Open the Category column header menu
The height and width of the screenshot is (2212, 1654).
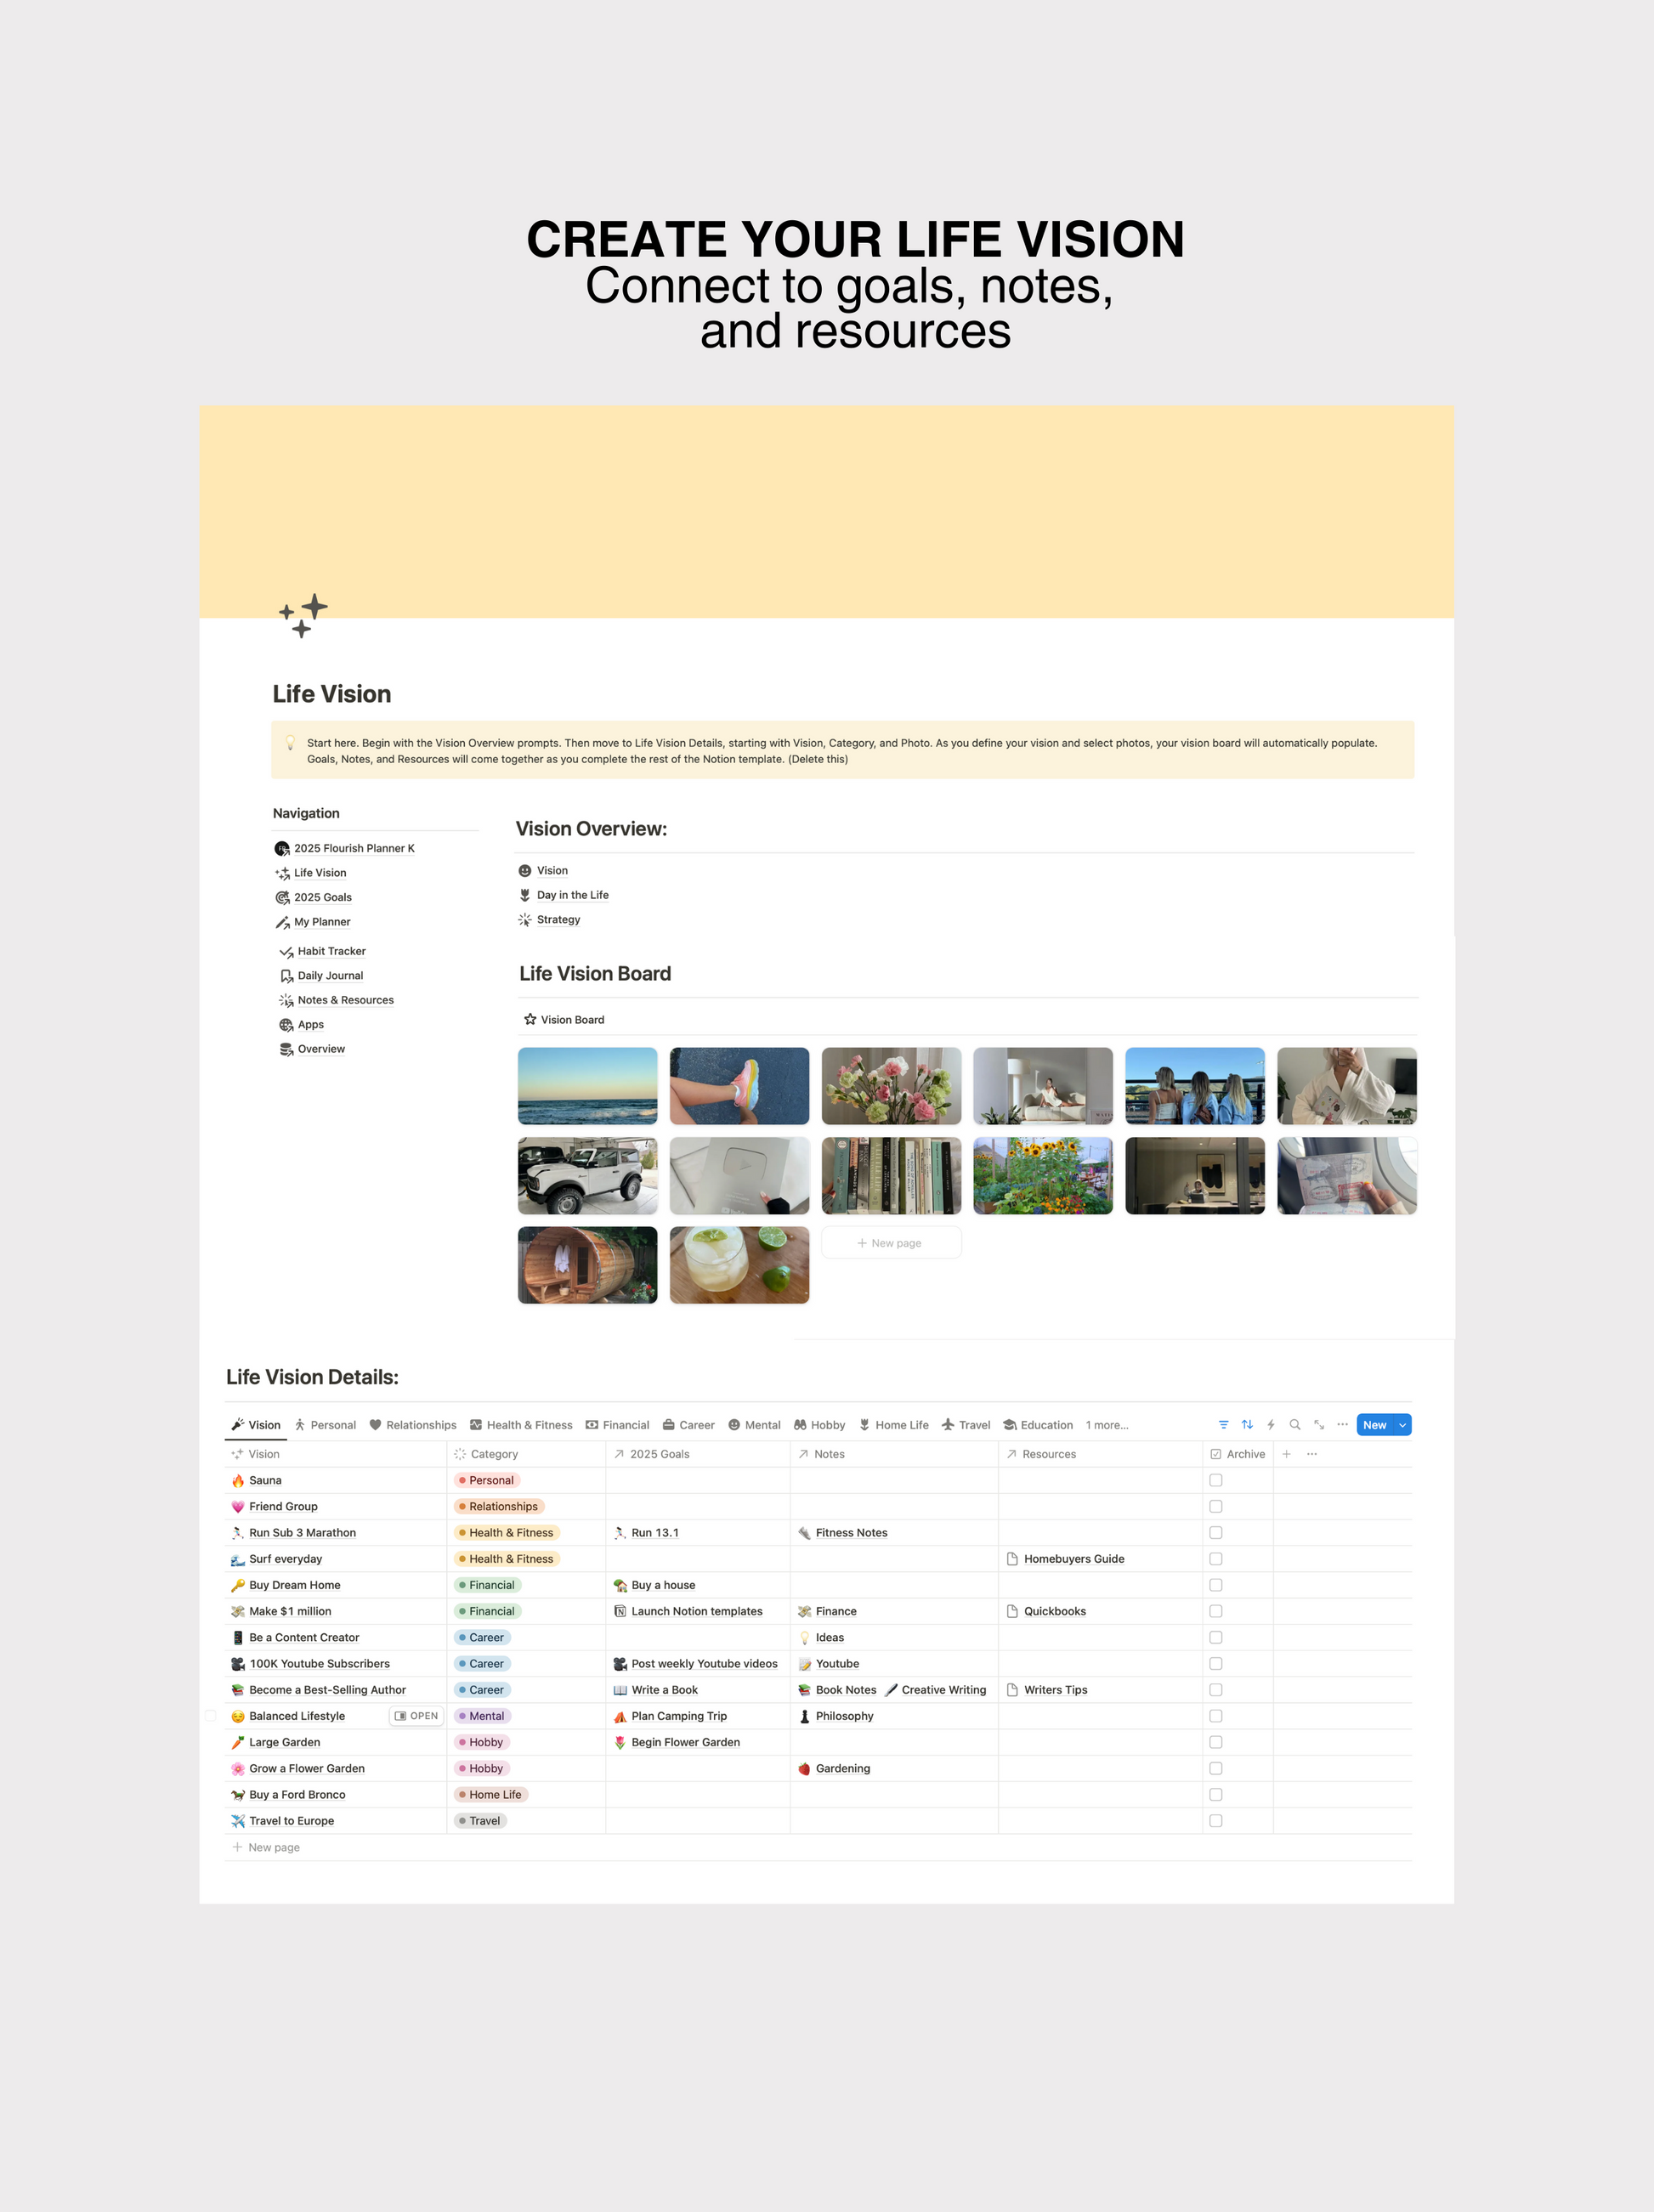tap(494, 1454)
